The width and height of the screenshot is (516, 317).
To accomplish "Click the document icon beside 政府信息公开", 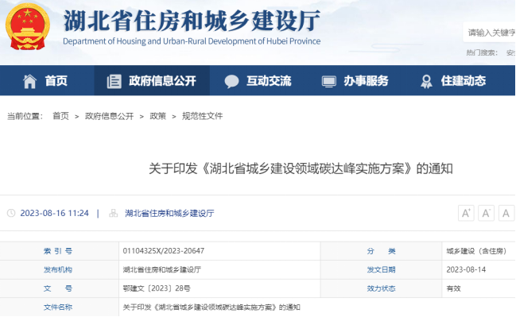I will click(114, 81).
